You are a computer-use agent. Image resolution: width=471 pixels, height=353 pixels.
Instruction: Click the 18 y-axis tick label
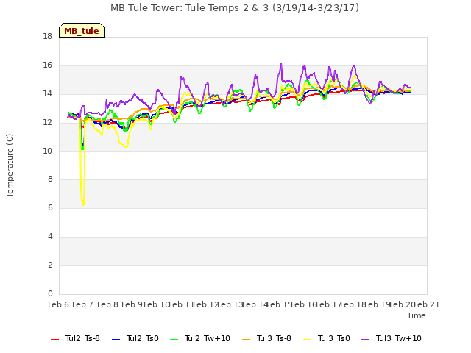(x=47, y=37)
